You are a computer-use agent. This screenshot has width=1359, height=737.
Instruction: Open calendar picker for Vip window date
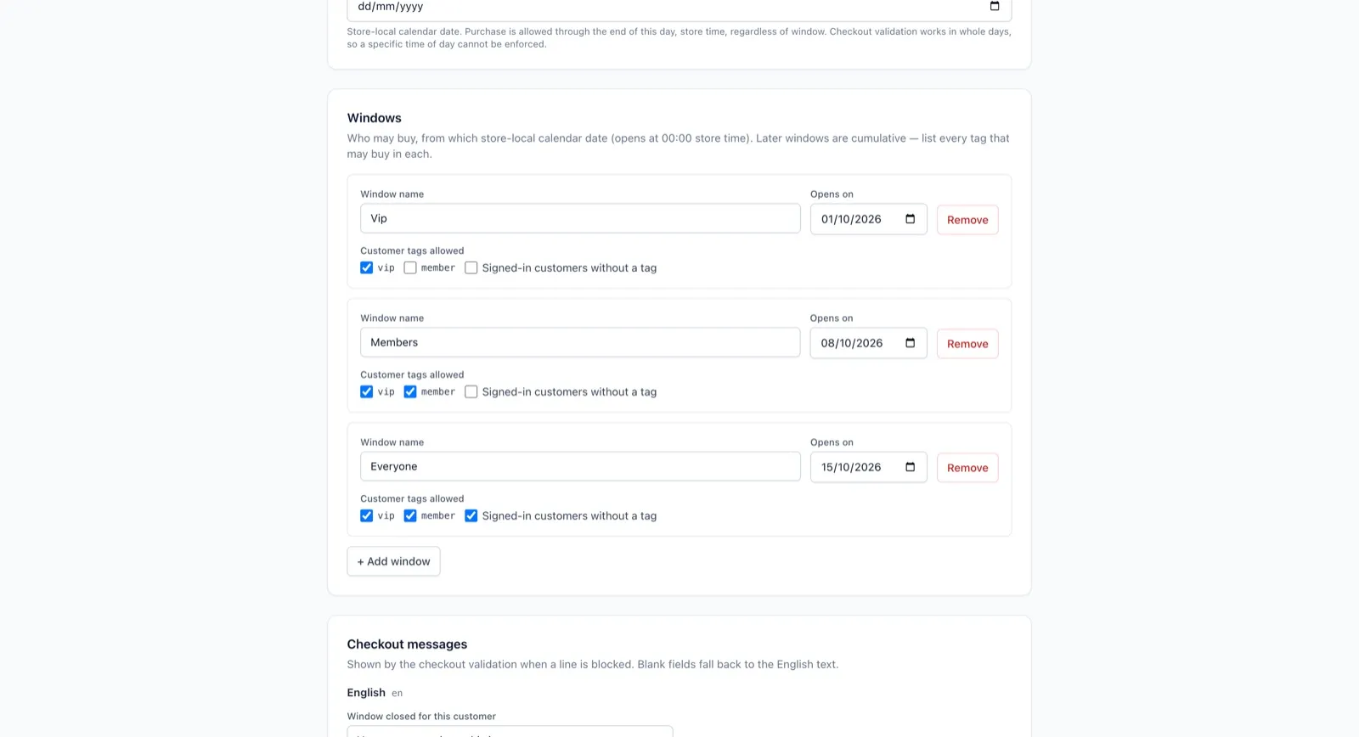(x=910, y=219)
